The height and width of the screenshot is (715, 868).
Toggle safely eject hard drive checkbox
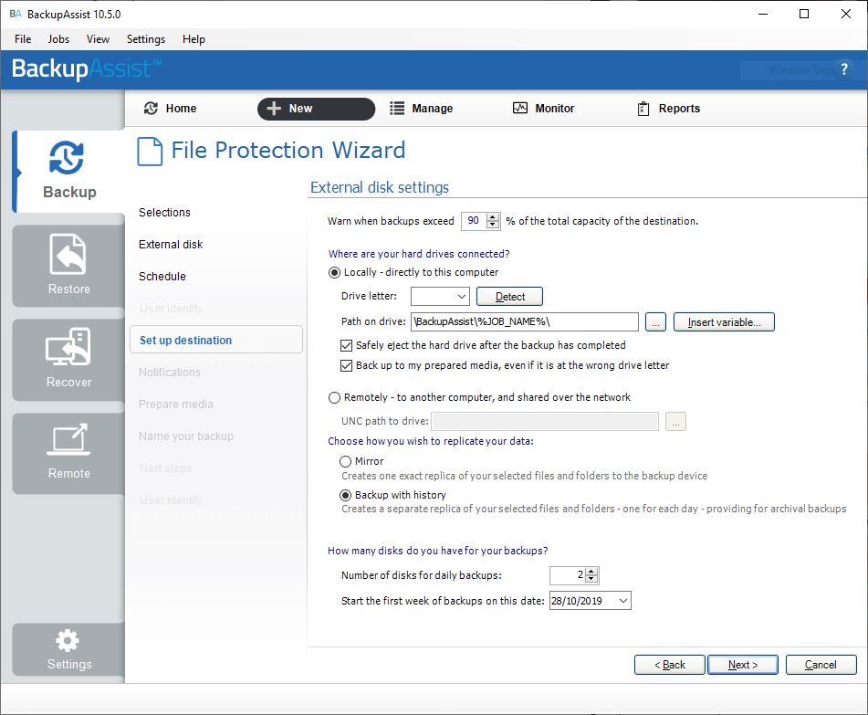tap(347, 345)
